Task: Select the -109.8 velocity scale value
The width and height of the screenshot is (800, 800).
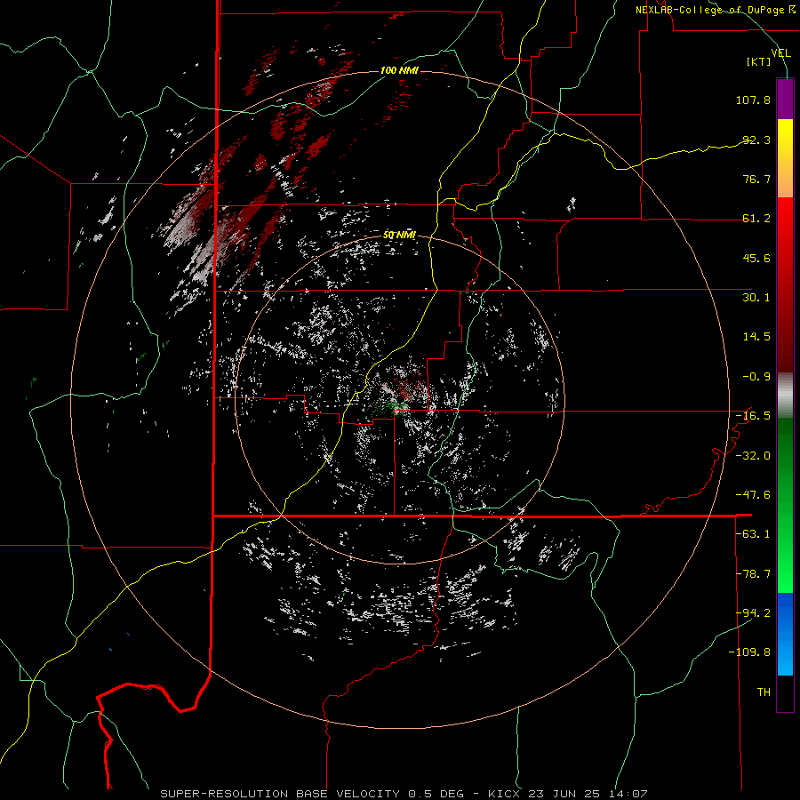Action: click(x=749, y=652)
